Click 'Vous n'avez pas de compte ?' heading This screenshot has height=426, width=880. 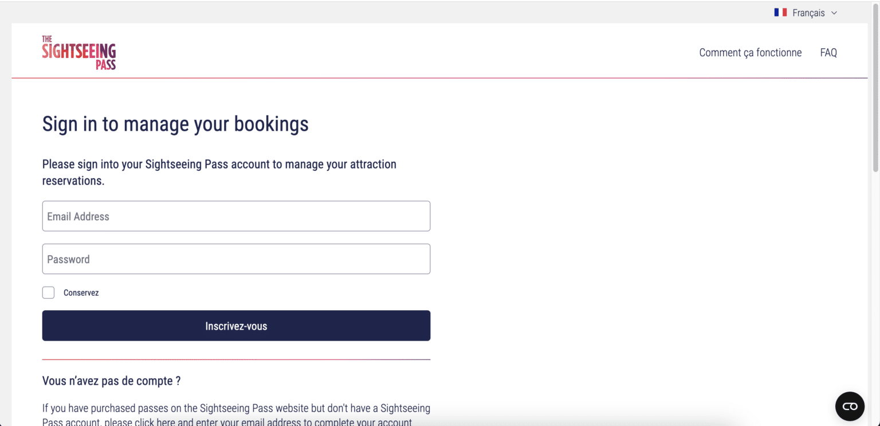(x=112, y=381)
